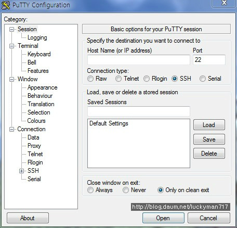Open the Terminal category
The width and height of the screenshot is (237, 228).
pos(28,46)
